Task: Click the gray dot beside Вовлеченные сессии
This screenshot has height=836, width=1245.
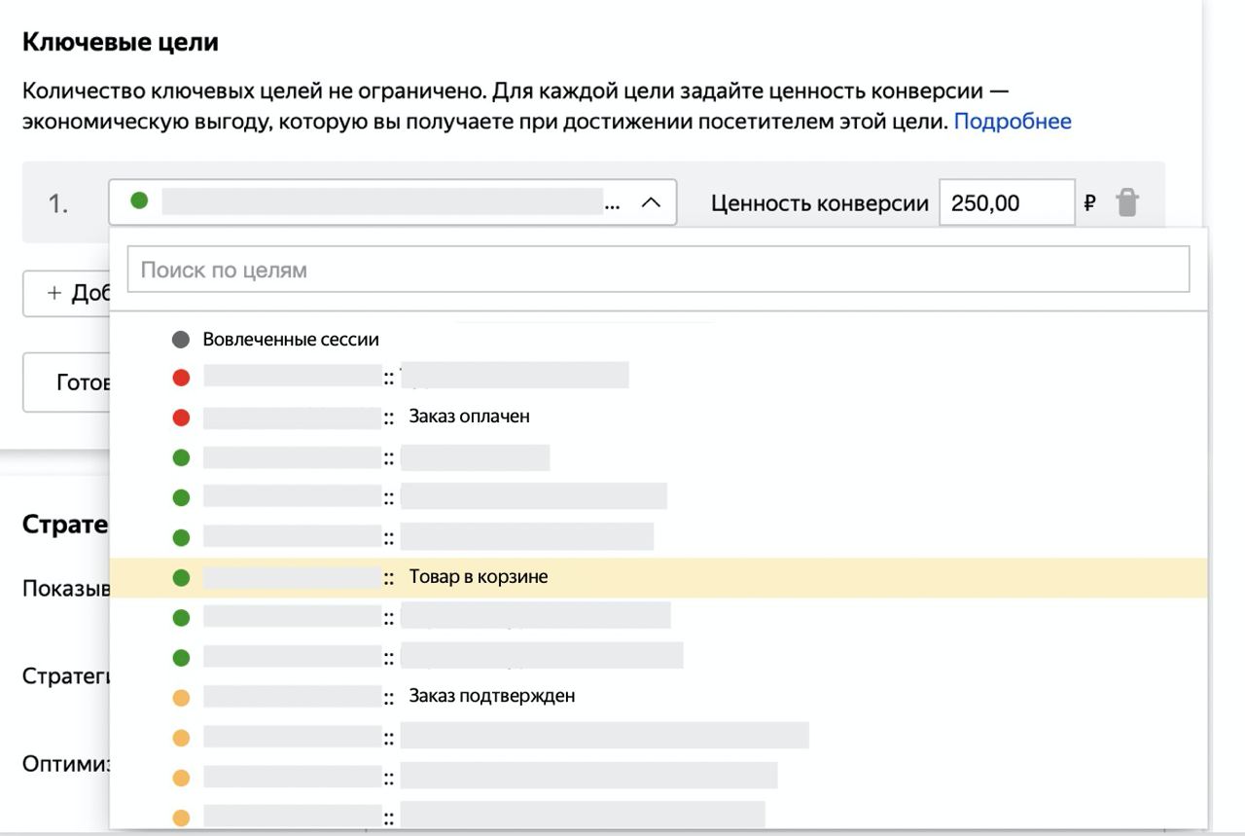Action: click(181, 340)
